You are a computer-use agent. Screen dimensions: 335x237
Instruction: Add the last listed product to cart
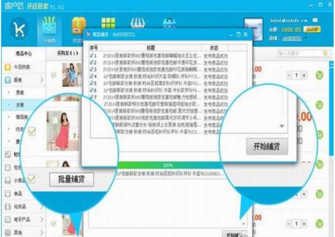(320, 223)
